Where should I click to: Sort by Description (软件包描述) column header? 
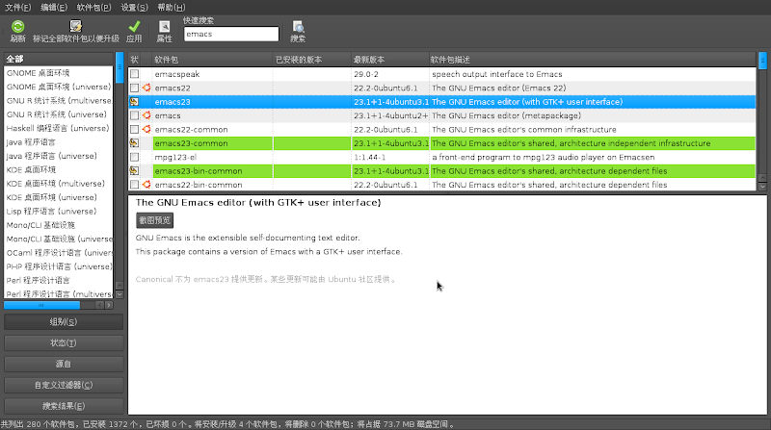click(592, 60)
